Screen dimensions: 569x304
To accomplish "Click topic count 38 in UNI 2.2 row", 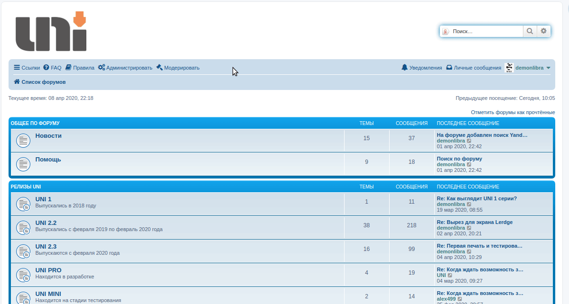I will 366,225.
